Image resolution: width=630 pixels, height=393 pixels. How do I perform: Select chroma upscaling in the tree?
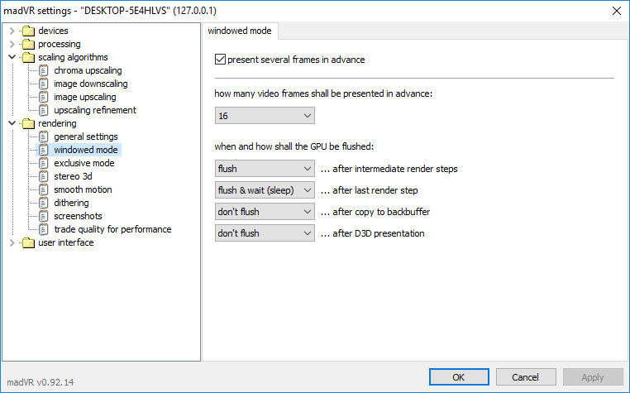click(x=88, y=70)
